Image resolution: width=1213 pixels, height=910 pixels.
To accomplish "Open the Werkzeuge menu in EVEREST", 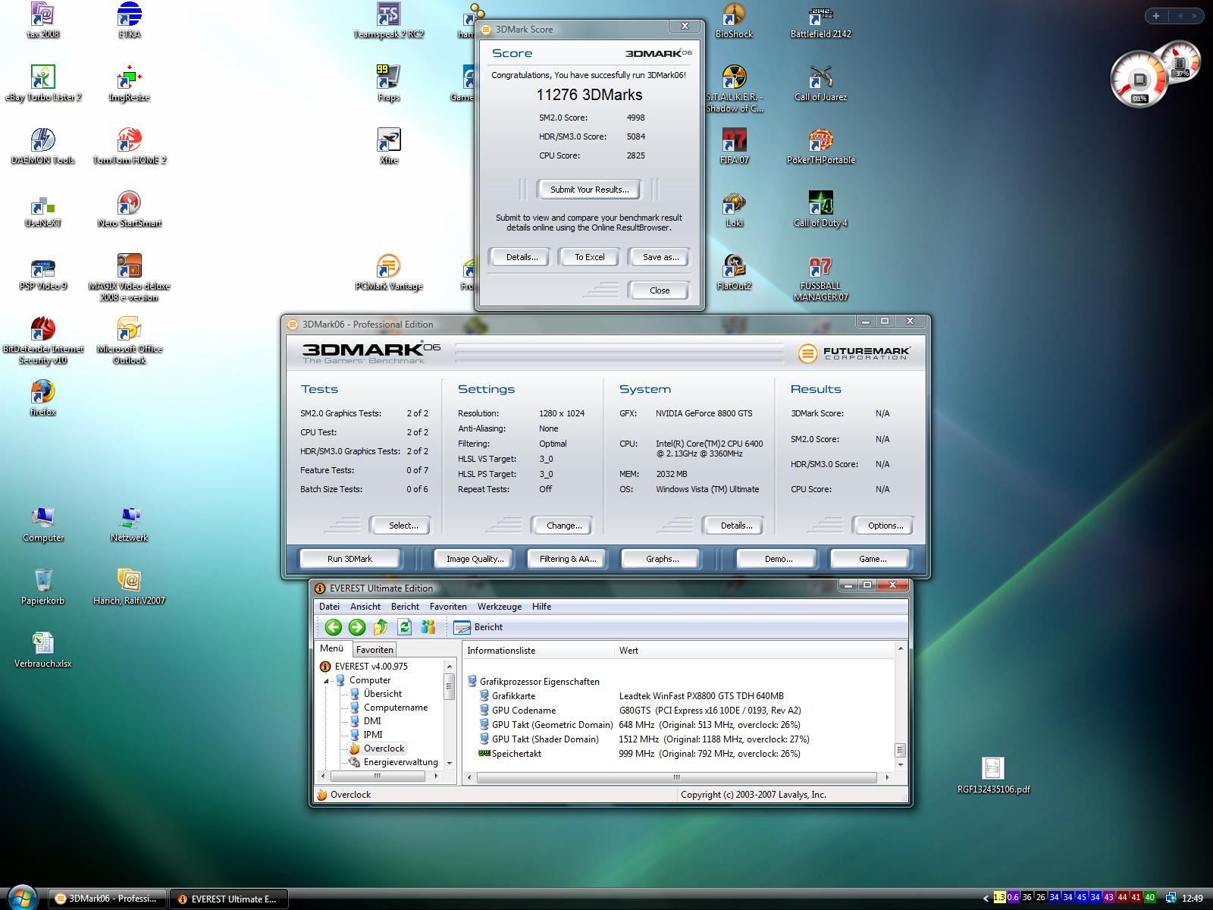I will (x=500, y=607).
